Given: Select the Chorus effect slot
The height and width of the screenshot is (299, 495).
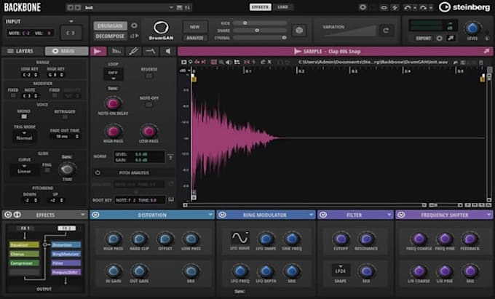Looking at the screenshot, I should pyautogui.click(x=24, y=254).
